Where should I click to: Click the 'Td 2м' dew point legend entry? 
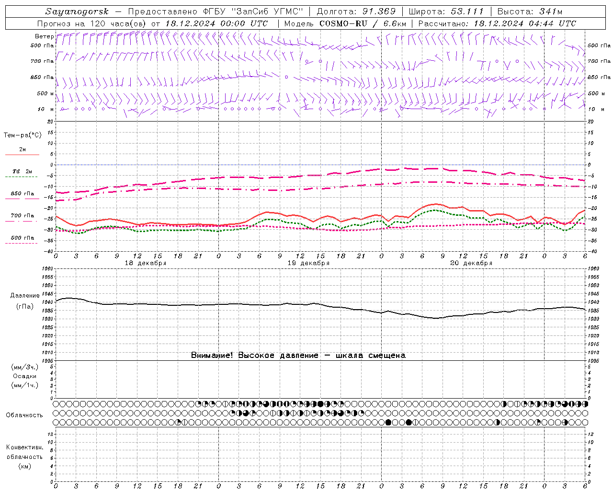click(23, 171)
